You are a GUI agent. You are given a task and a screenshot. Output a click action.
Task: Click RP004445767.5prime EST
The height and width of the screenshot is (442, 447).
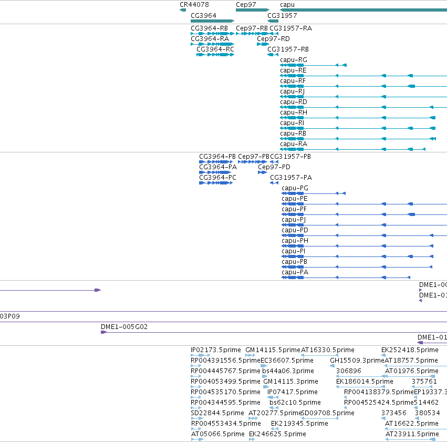(196, 376)
